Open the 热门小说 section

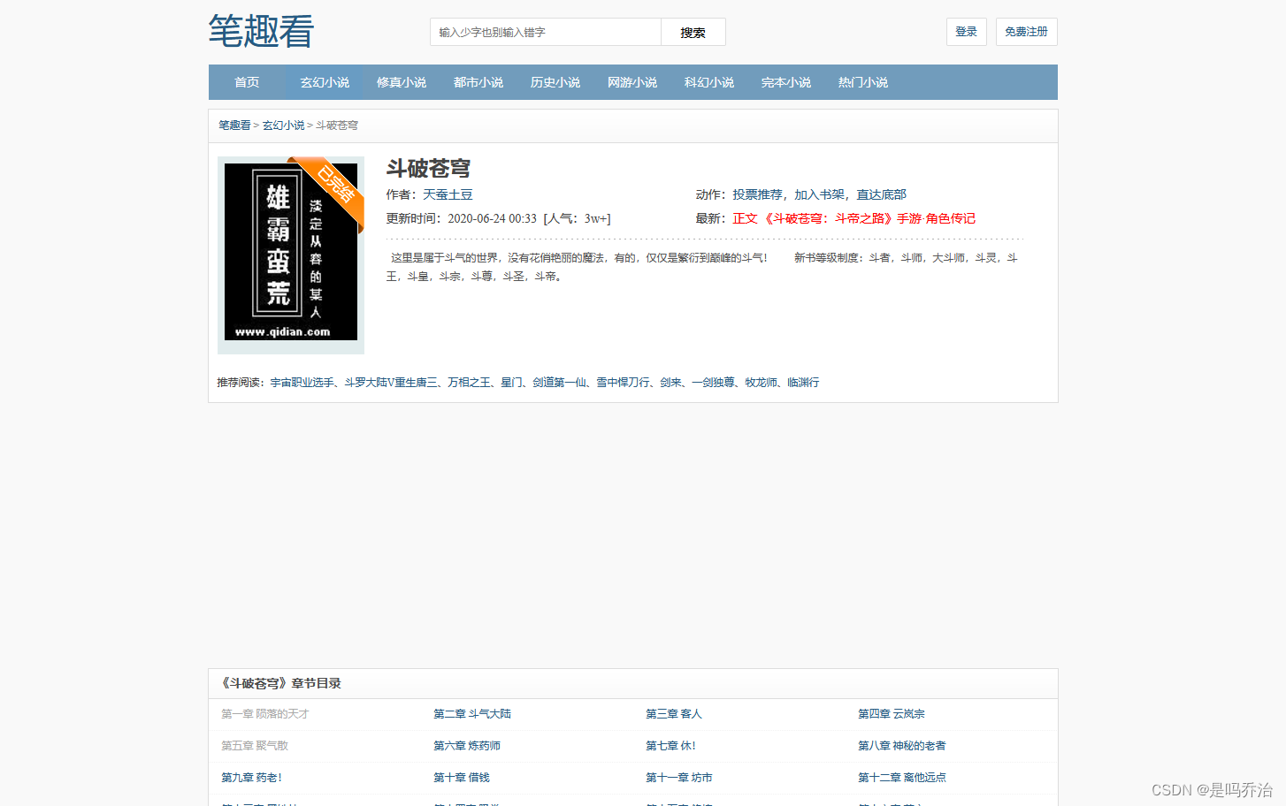[x=862, y=82]
